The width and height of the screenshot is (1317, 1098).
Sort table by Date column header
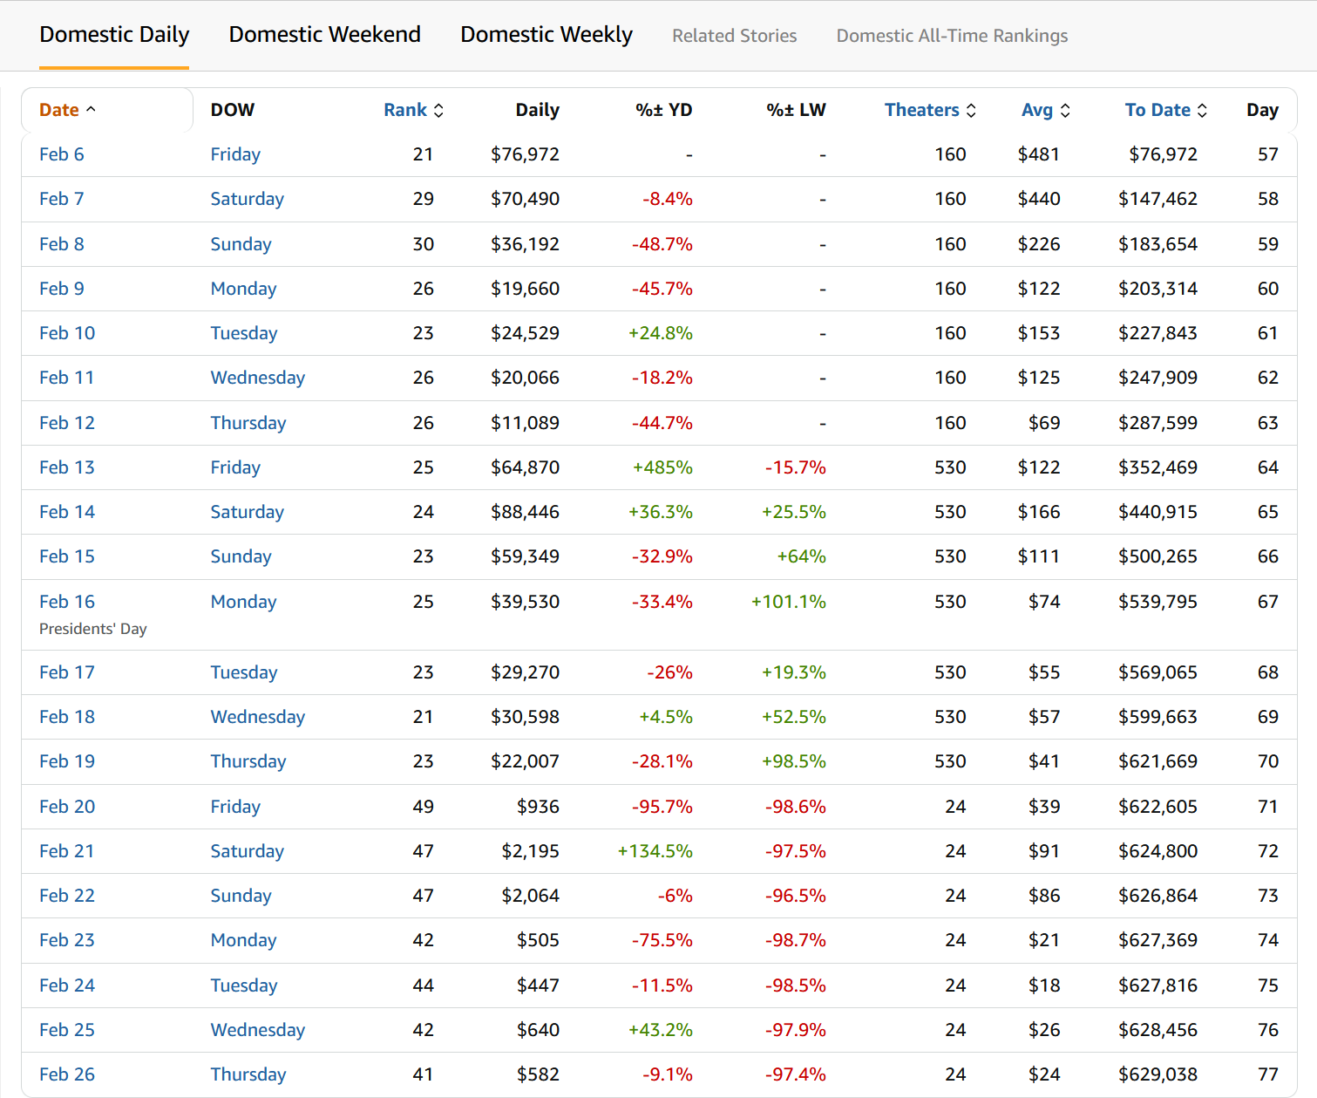(58, 110)
